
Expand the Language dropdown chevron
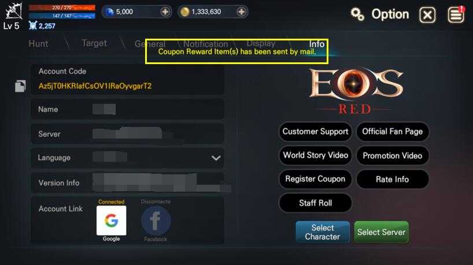tap(216, 158)
